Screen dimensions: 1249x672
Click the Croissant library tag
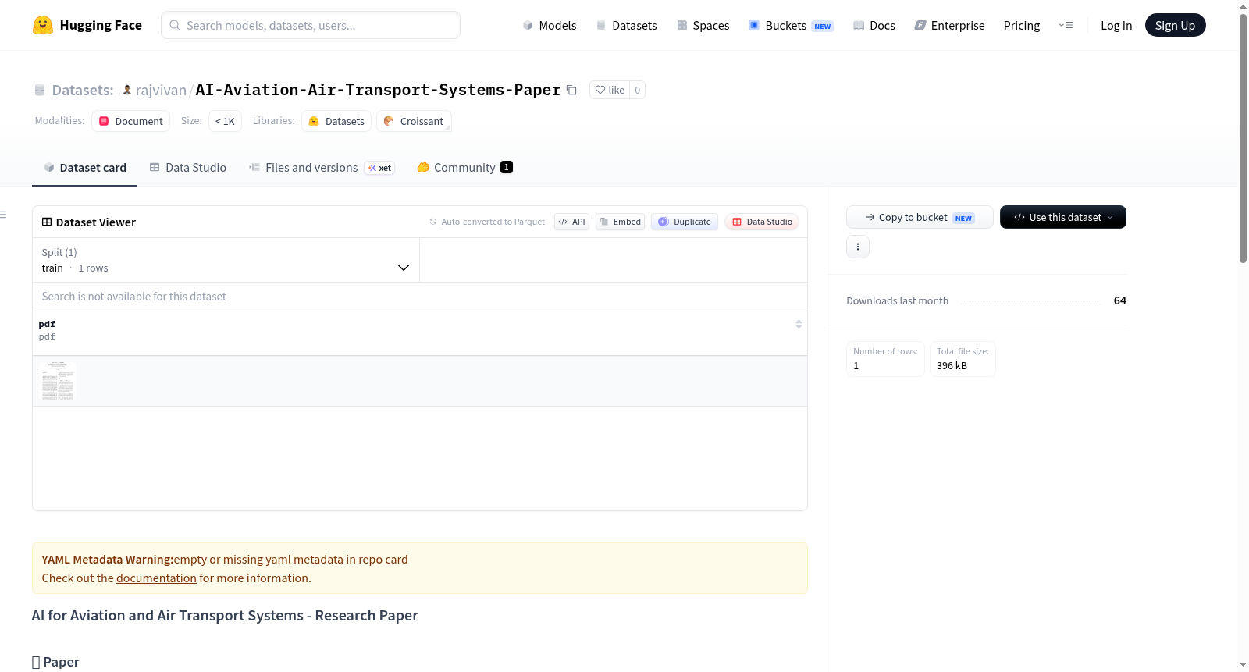tap(414, 121)
